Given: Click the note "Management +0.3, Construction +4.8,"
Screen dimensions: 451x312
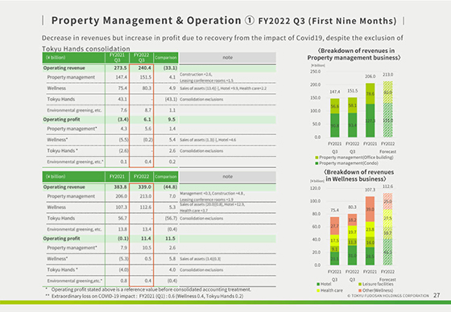Looking at the screenshot, I should point(213,193).
